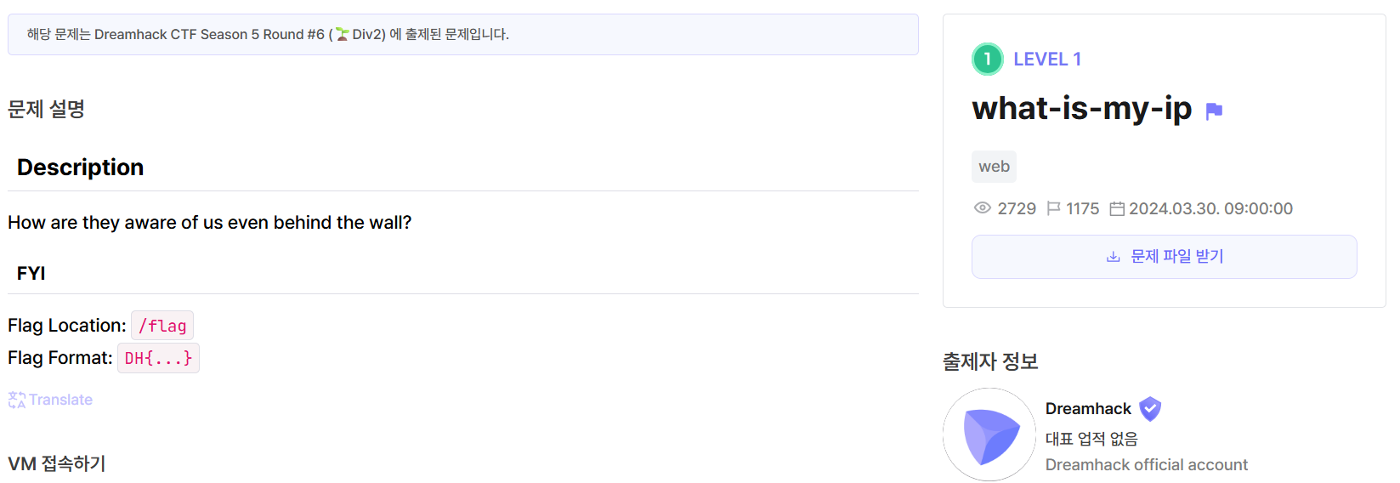Click the Translate link
The height and width of the screenshot is (483, 1400).
[x=60, y=400]
